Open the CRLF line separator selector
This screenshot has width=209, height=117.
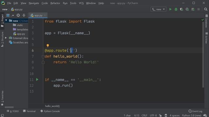144,115
